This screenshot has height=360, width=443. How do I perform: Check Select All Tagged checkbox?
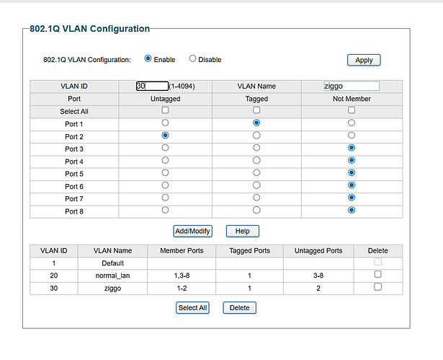tap(256, 110)
